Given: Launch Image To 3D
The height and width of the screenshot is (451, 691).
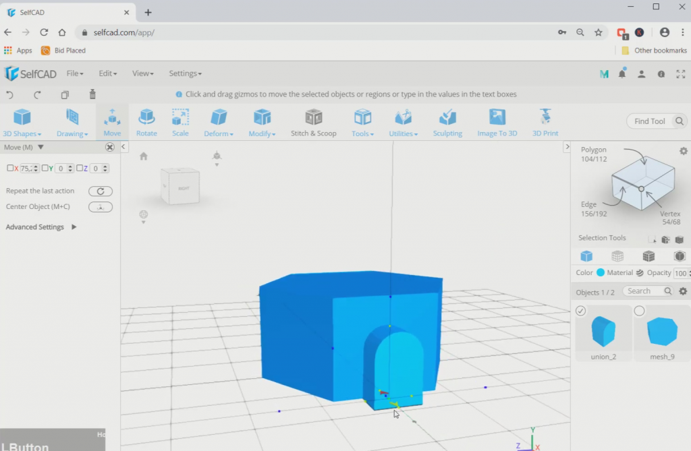Looking at the screenshot, I should [x=497, y=121].
